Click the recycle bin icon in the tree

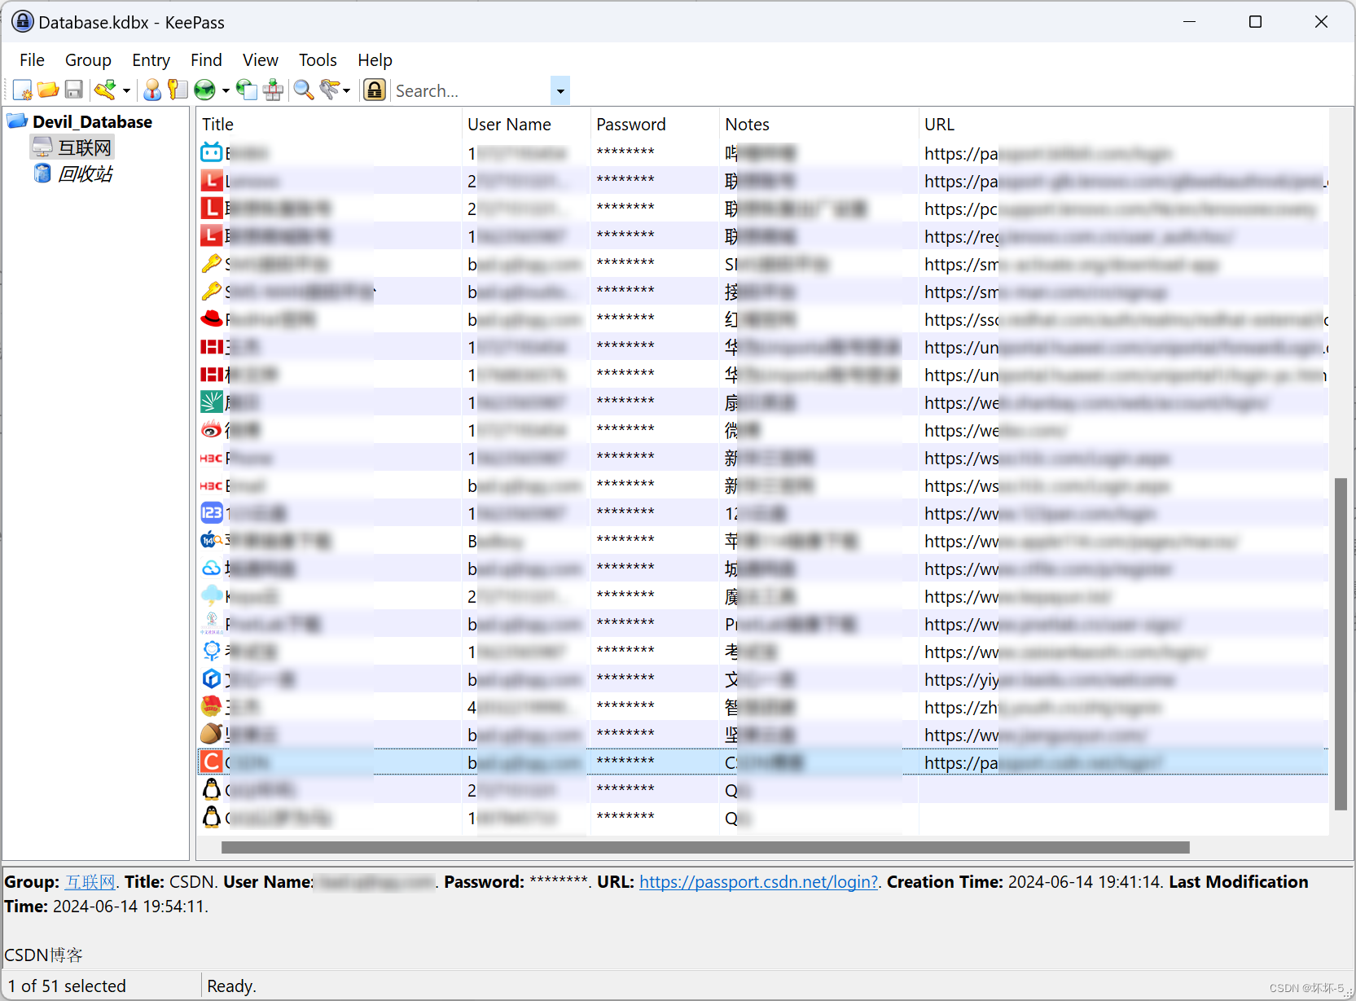42,173
